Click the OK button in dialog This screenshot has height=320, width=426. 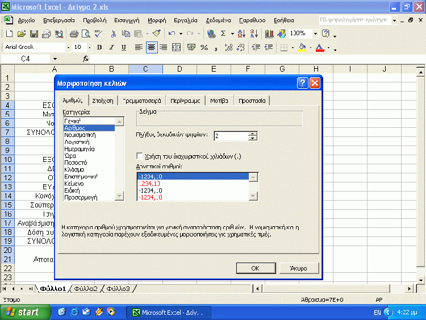256,268
